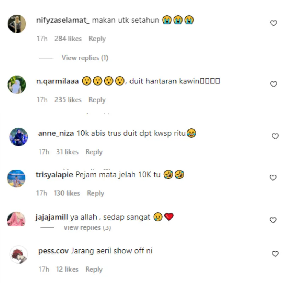The image size is (283, 283).
Task: Open anne_niza profile avatar
Action: point(19,137)
